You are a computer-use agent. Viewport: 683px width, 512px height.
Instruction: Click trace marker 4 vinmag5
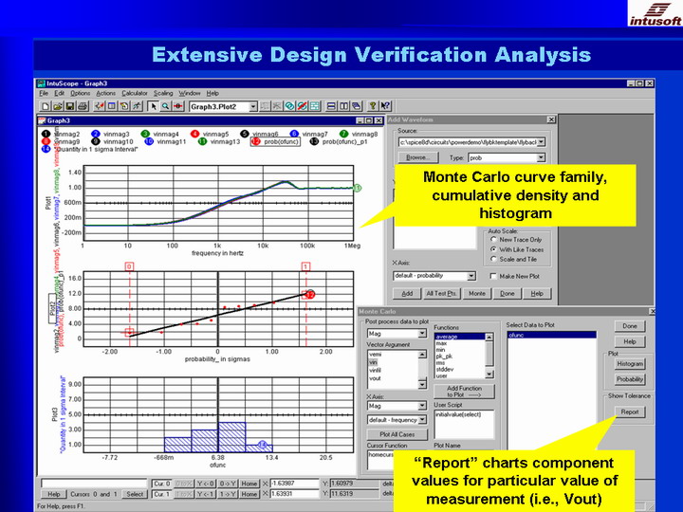[x=195, y=134]
